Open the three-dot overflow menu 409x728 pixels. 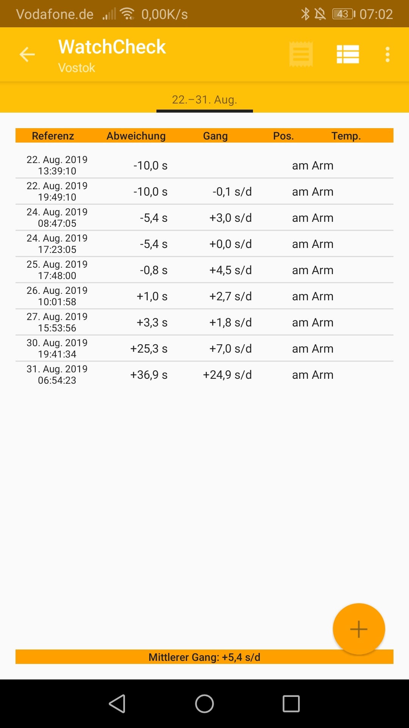click(x=387, y=55)
